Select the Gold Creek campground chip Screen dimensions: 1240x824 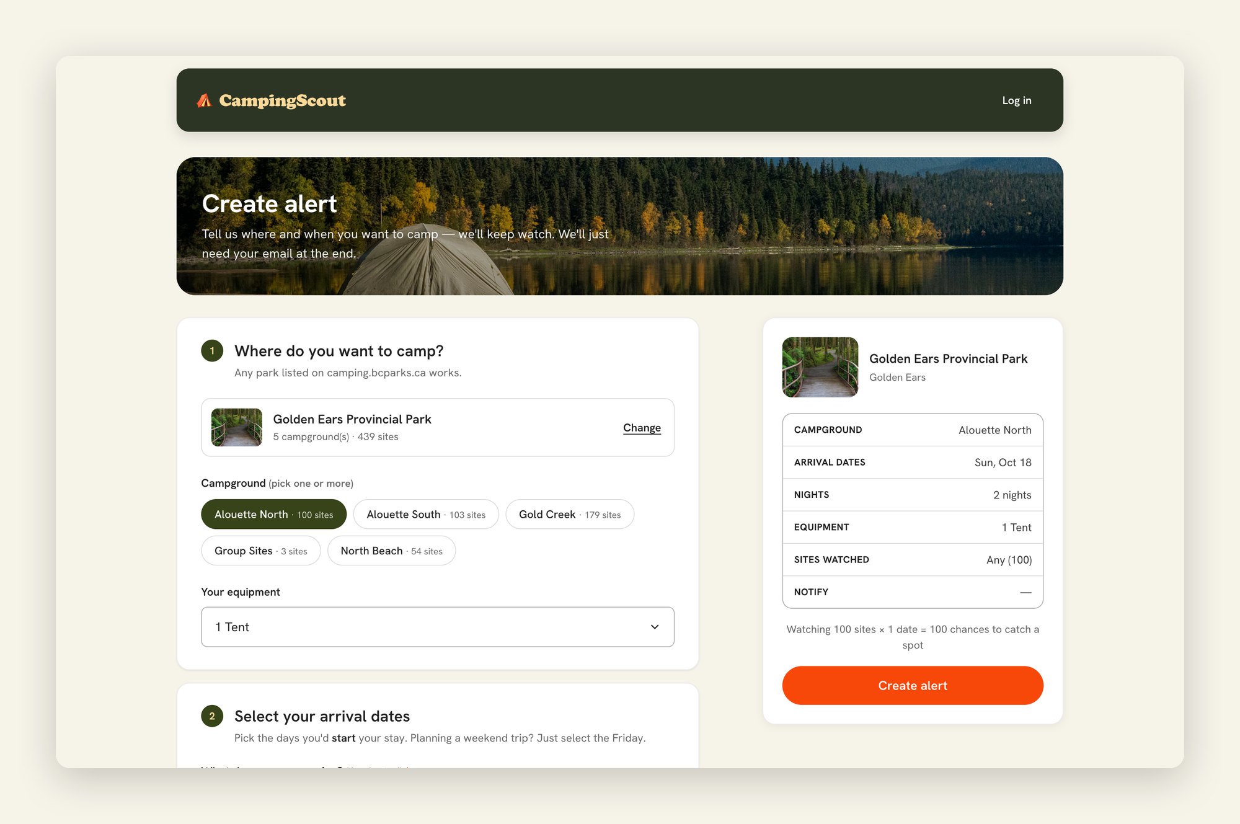coord(570,514)
